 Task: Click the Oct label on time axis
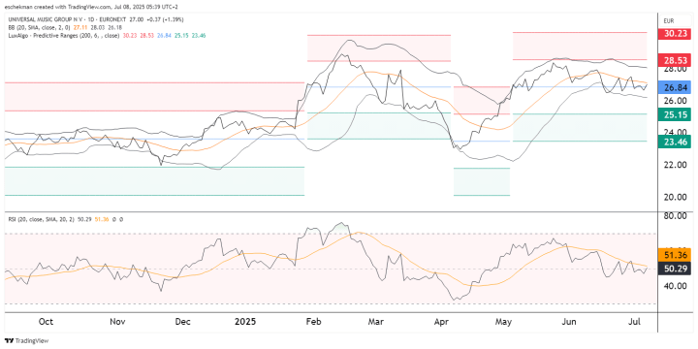[x=46, y=322]
